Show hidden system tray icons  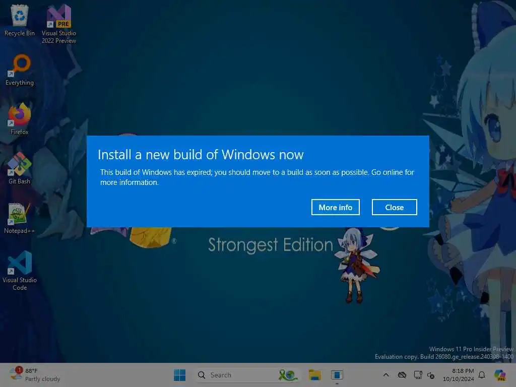(386, 375)
